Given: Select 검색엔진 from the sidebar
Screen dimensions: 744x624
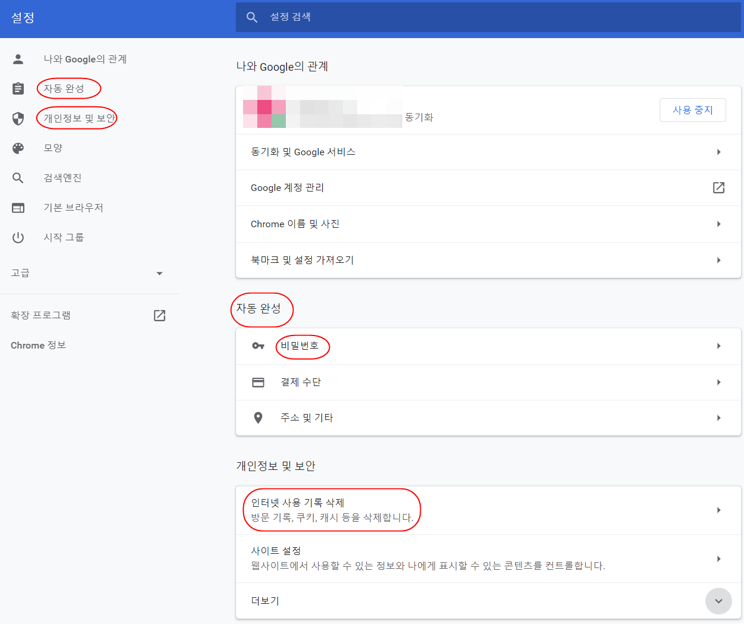Looking at the screenshot, I should click(62, 178).
